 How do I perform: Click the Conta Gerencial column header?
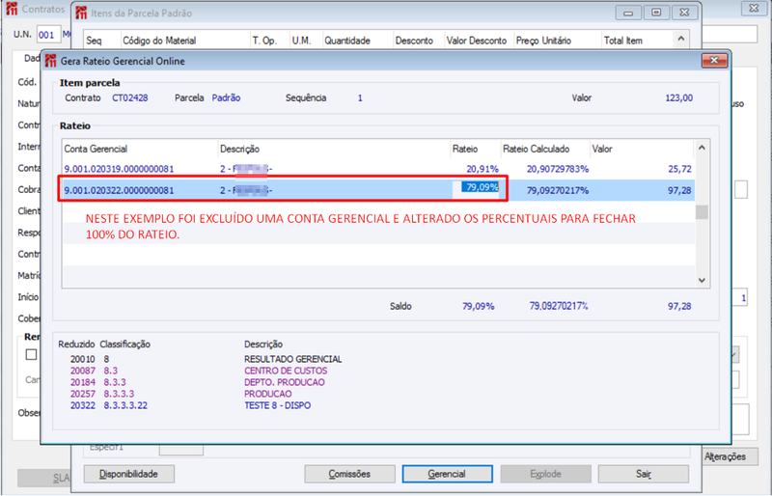pos(140,149)
